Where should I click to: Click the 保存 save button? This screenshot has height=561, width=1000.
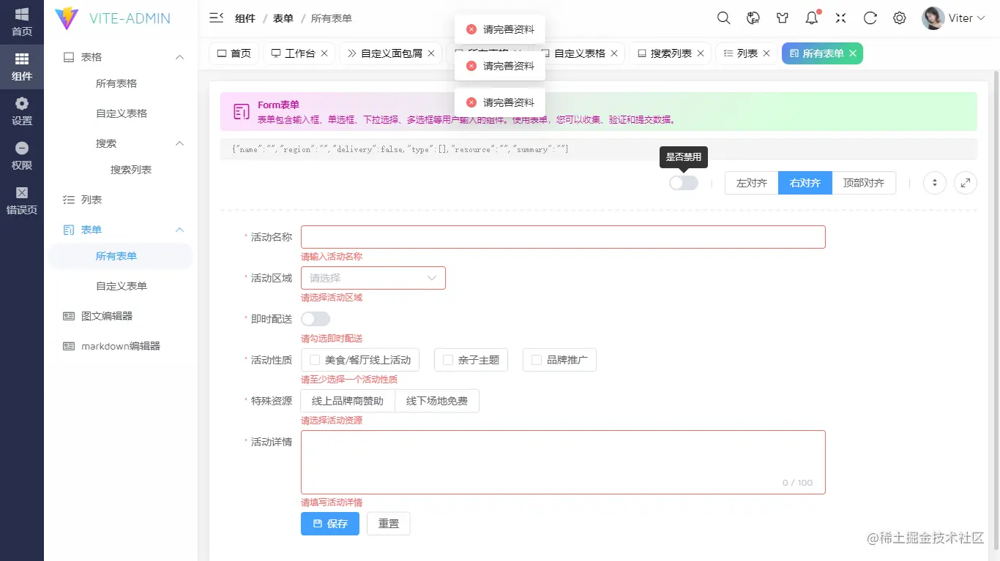(x=329, y=523)
